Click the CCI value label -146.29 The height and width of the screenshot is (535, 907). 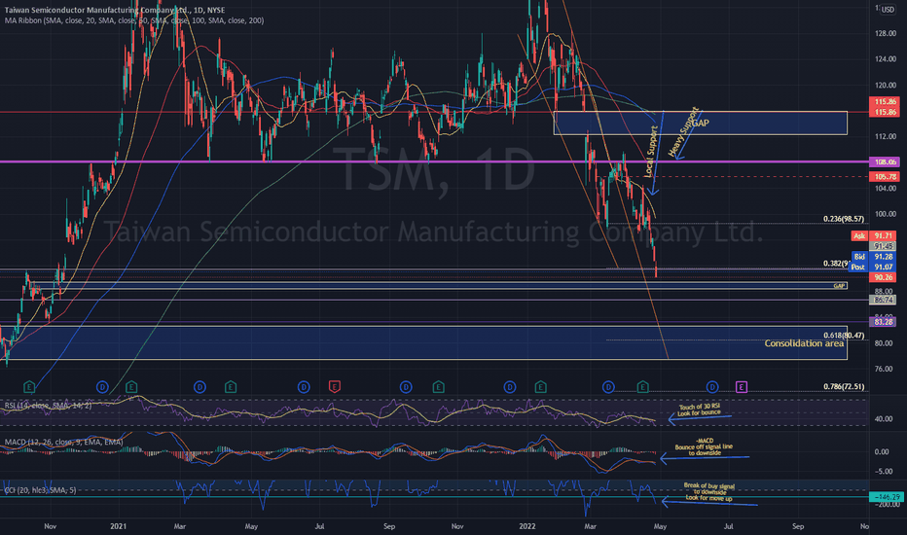(x=885, y=497)
